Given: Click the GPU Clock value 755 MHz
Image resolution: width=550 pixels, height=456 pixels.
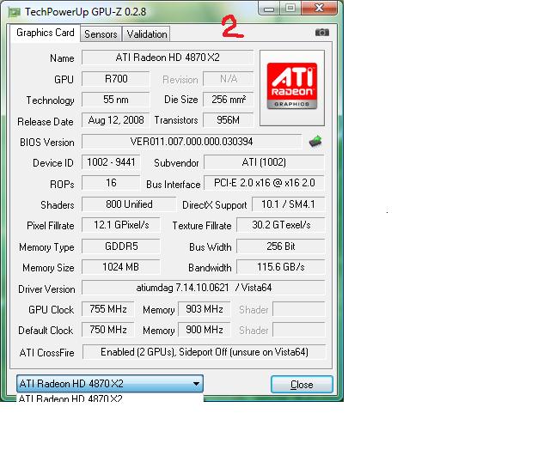Looking at the screenshot, I should (x=107, y=309).
